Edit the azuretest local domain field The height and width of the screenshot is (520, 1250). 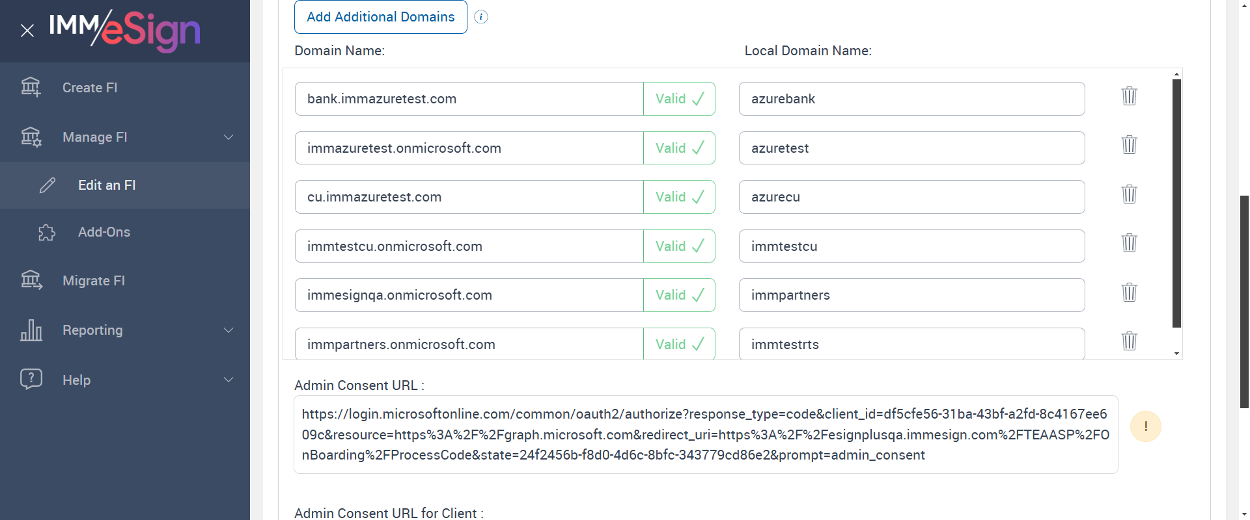coord(911,148)
